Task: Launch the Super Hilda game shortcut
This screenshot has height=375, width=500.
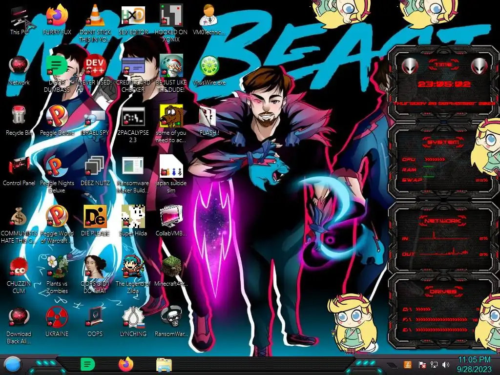Action: (x=133, y=221)
